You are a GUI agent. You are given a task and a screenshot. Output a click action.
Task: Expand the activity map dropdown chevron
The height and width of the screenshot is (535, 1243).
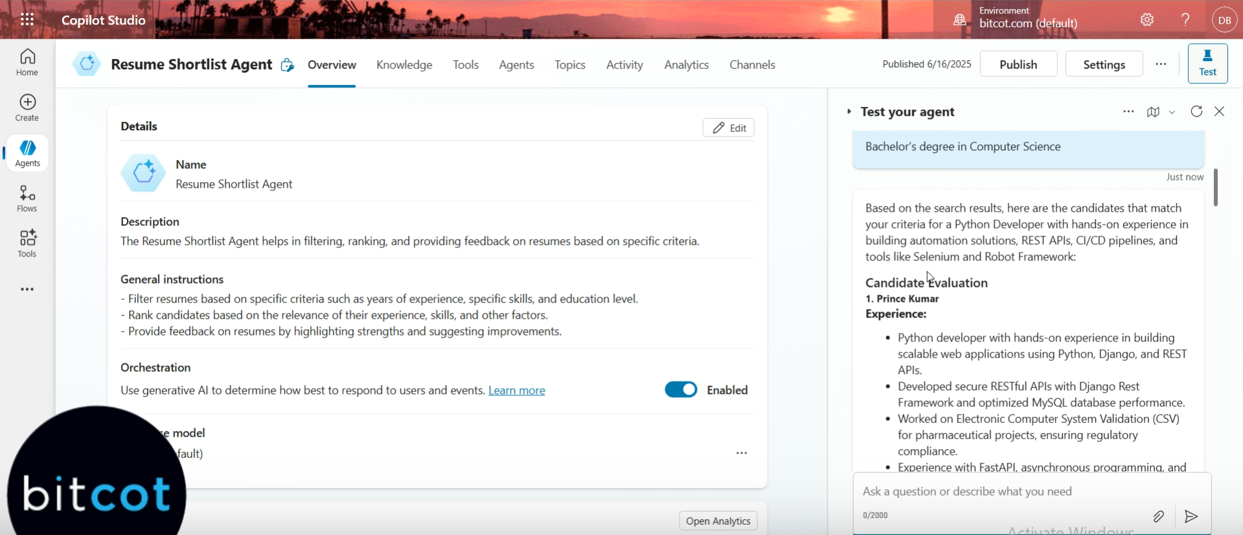(1172, 112)
